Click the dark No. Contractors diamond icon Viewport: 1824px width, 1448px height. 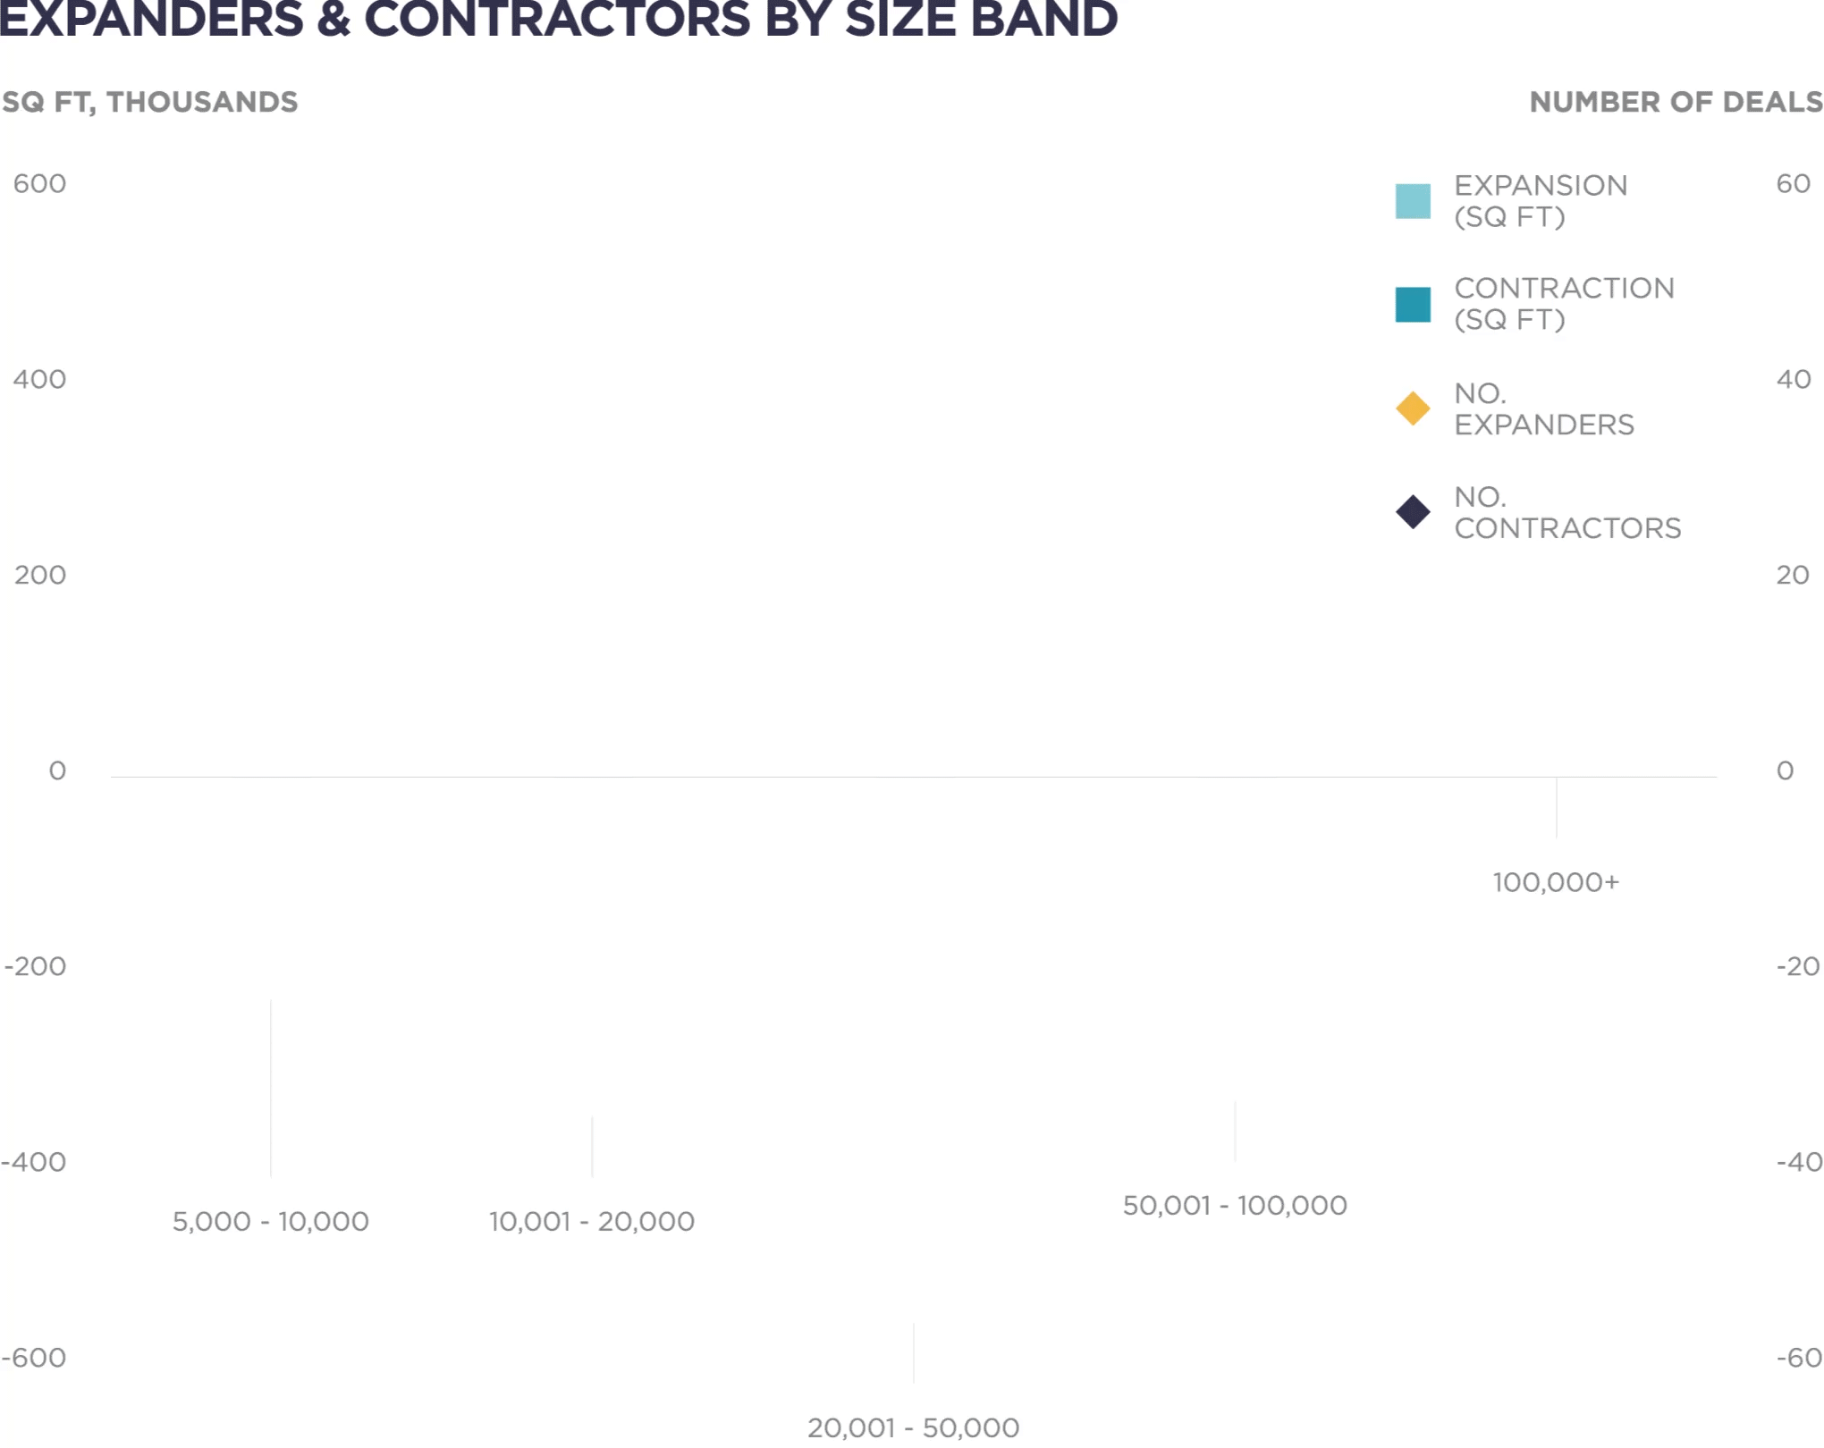tap(1413, 512)
